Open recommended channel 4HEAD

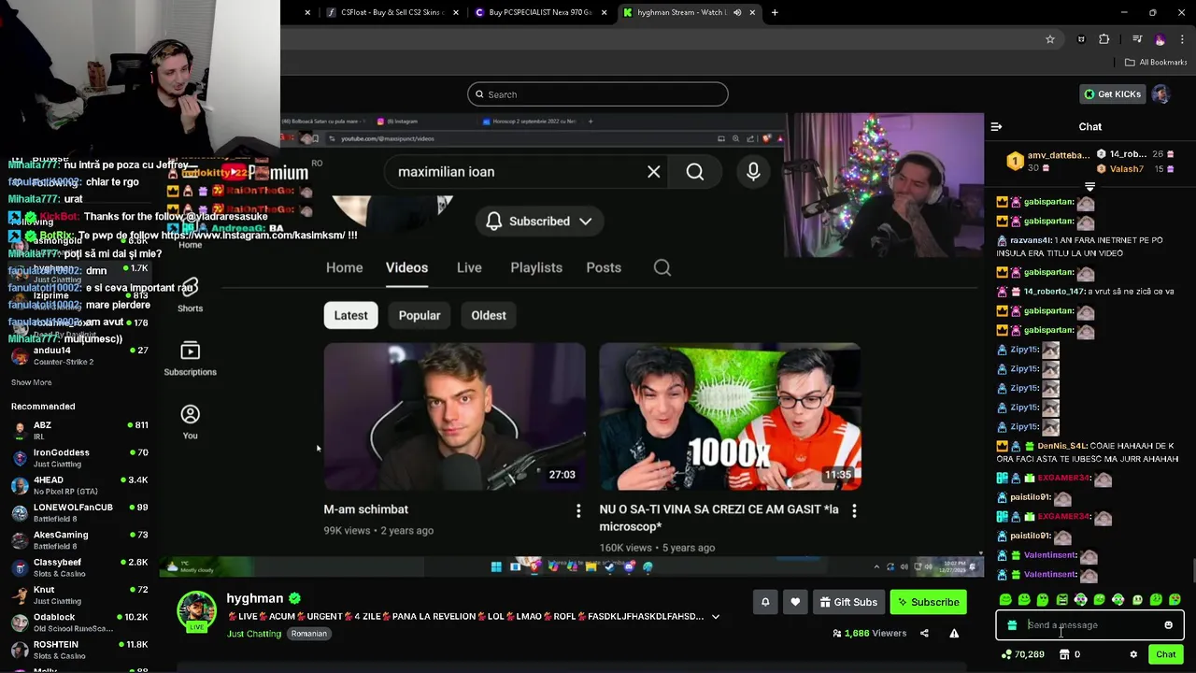pos(78,485)
